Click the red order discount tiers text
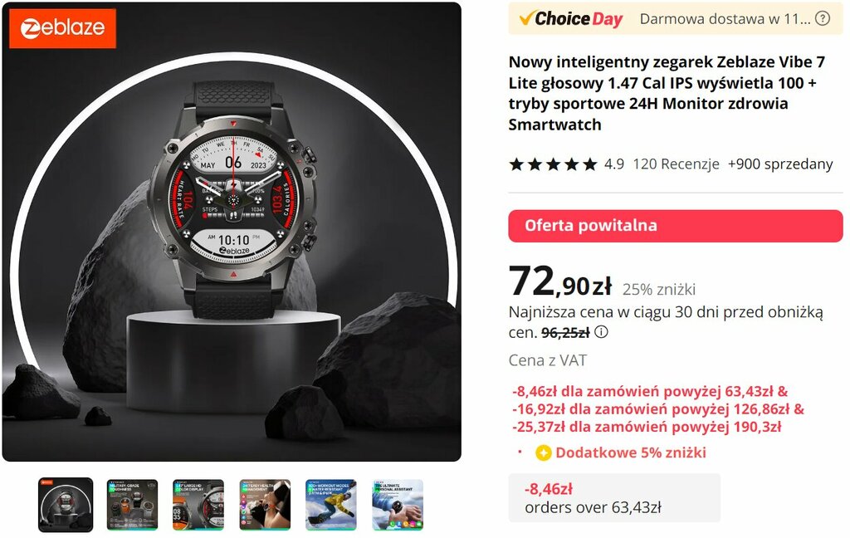 658,409
